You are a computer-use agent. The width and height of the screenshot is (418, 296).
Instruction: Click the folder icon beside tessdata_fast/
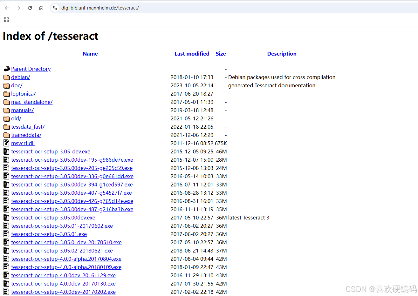[x=7, y=127]
